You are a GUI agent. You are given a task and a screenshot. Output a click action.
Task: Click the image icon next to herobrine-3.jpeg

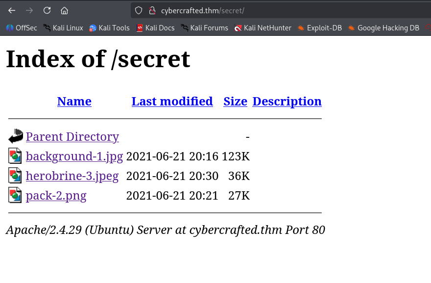click(14, 176)
